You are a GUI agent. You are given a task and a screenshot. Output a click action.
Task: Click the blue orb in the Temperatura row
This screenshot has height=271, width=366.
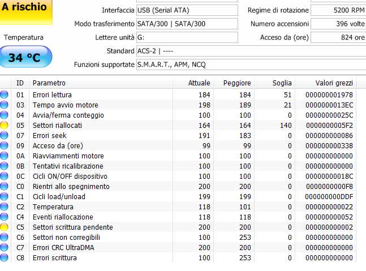5,207
